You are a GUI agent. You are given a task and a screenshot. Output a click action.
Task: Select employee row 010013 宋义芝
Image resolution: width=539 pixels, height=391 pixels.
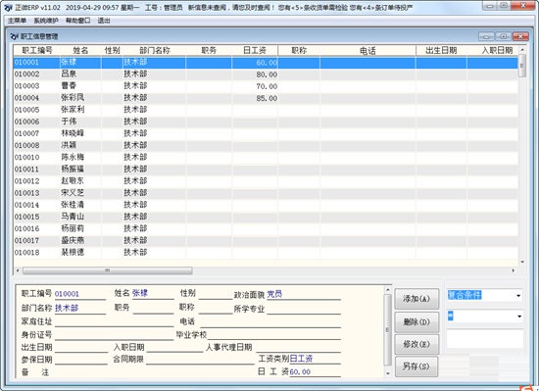click(x=266, y=193)
